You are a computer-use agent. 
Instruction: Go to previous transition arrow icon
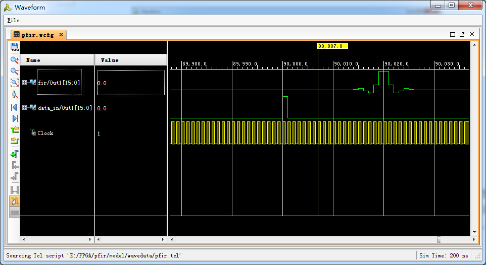pos(15,130)
